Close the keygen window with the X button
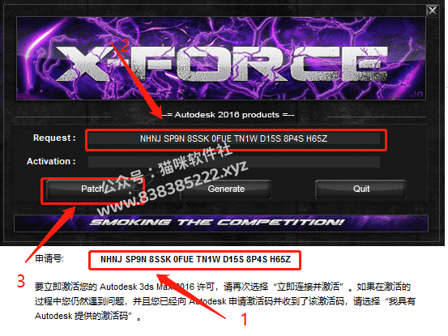This screenshot has width=448, height=336. tap(433, 11)
